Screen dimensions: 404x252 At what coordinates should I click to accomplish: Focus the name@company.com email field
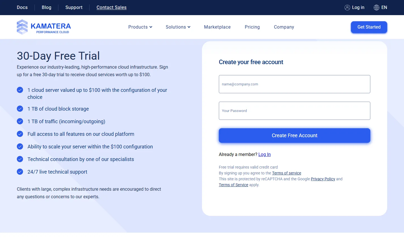(x=295, y=84)
